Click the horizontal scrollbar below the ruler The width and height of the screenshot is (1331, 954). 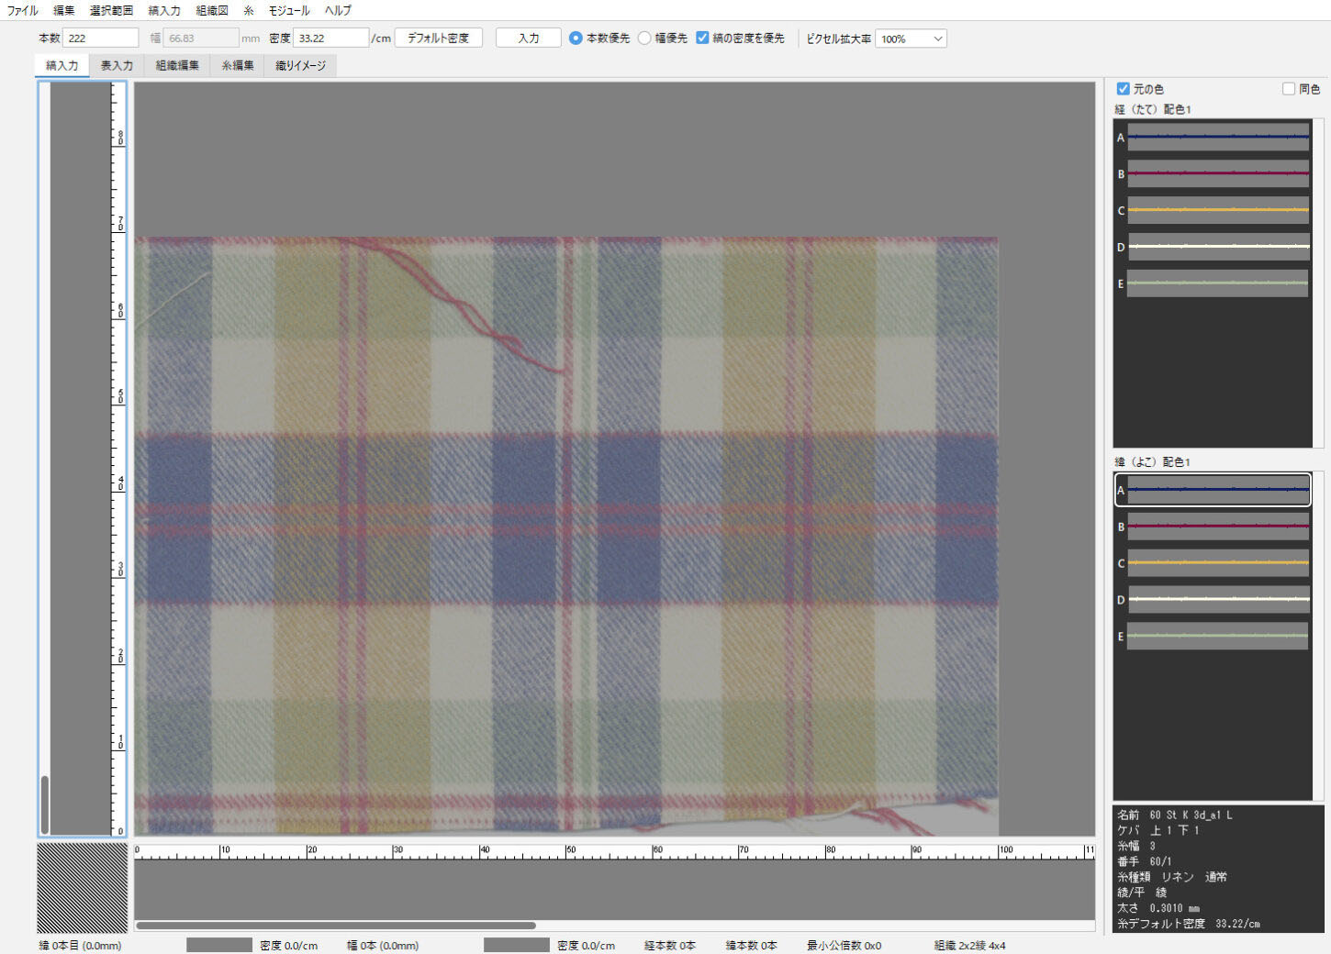coord(336,926)
